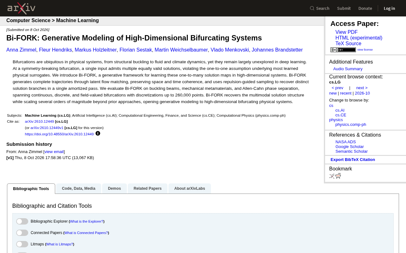
Task: Open the Related Papers tab
Action: 147,188
